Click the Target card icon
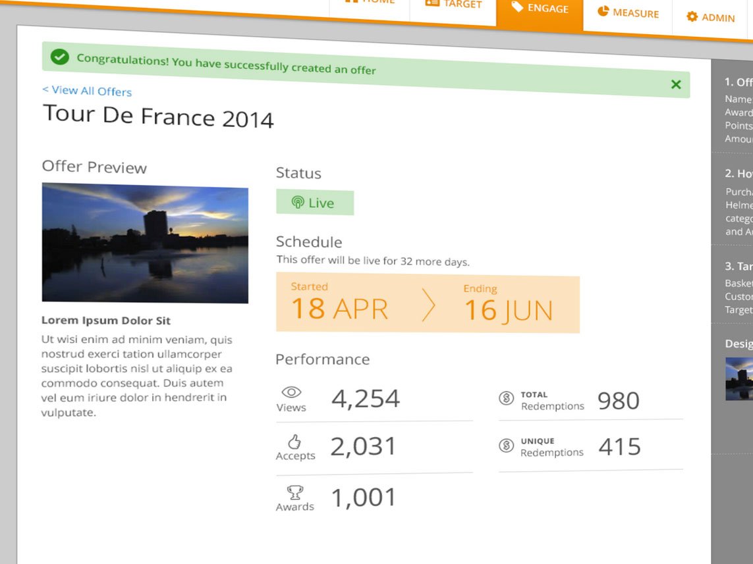Screen dimensions: 753x564 click(432, 3)
